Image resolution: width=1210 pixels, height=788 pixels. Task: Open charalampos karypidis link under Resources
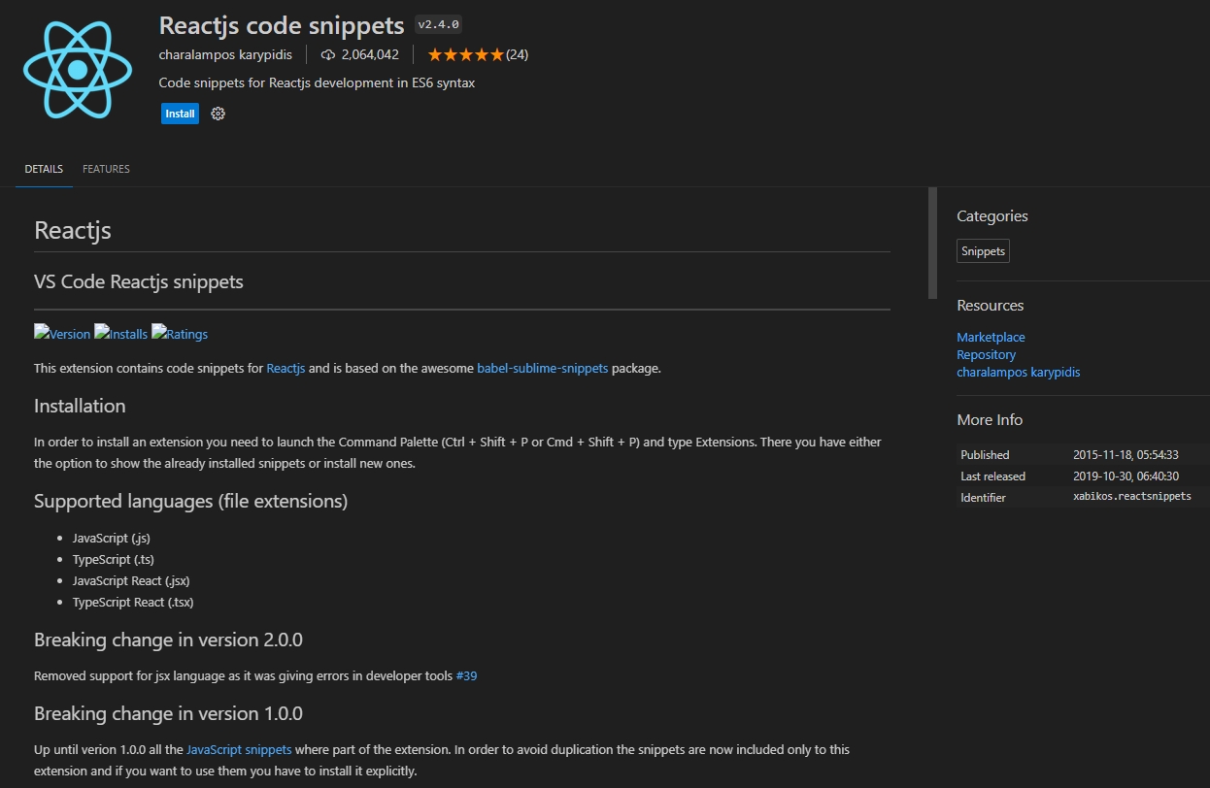[x=1018, y=372]
